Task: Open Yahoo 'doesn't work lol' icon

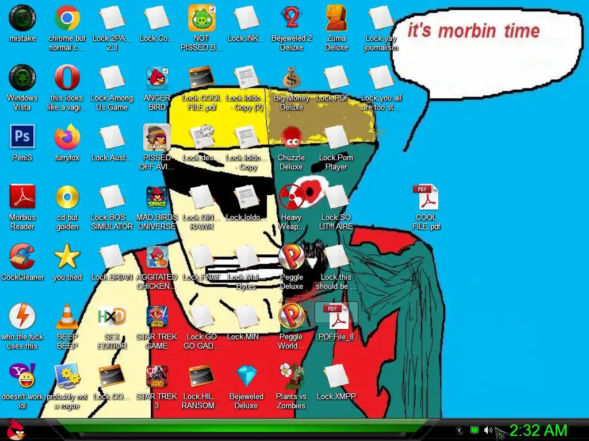Action: click(x=22, y=376)
